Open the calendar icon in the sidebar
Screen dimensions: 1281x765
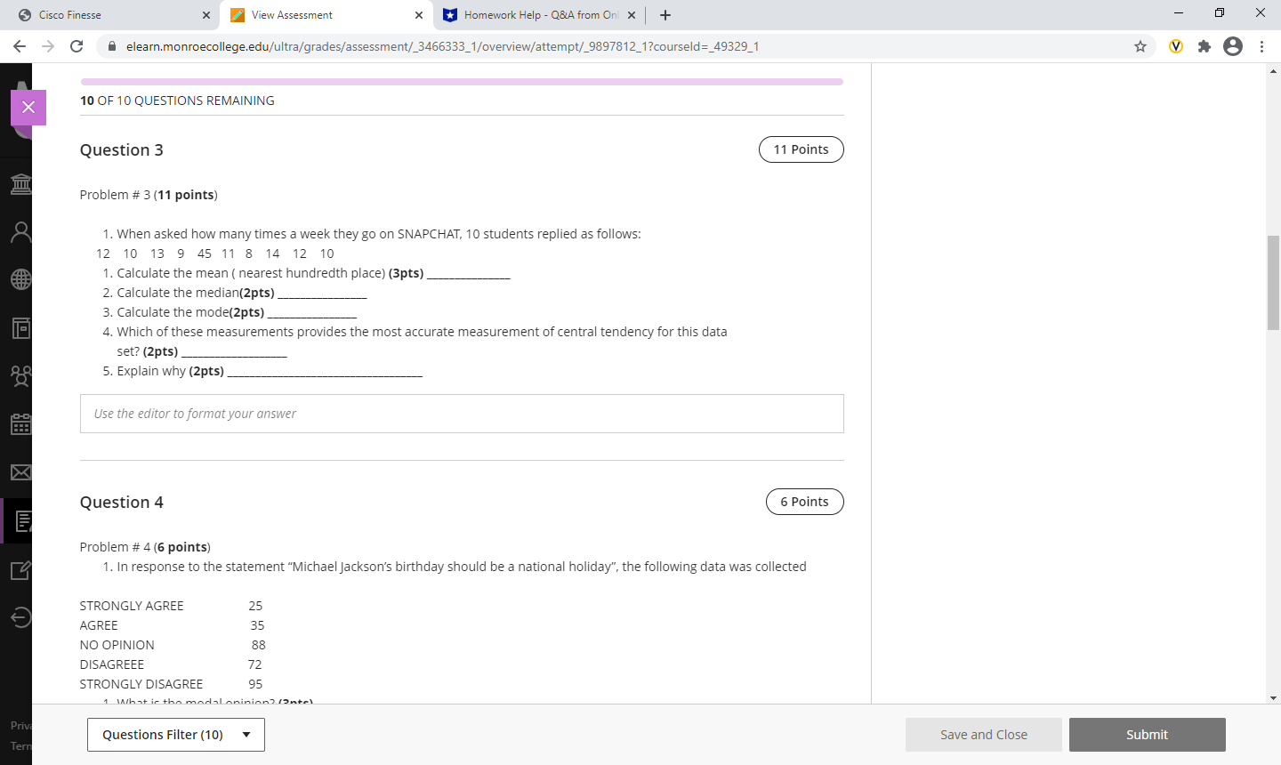[x=20, y=424]
